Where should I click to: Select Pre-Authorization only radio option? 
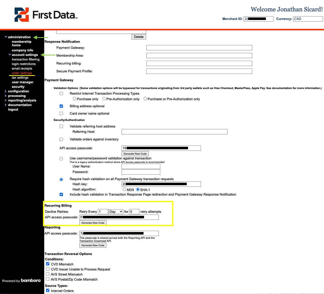[x=104, y=99]
